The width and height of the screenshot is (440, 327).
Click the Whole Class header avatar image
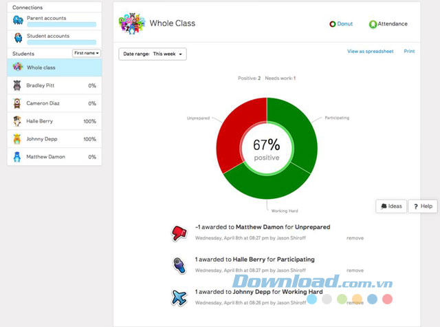pyautogui.click(x=131, y=23)
